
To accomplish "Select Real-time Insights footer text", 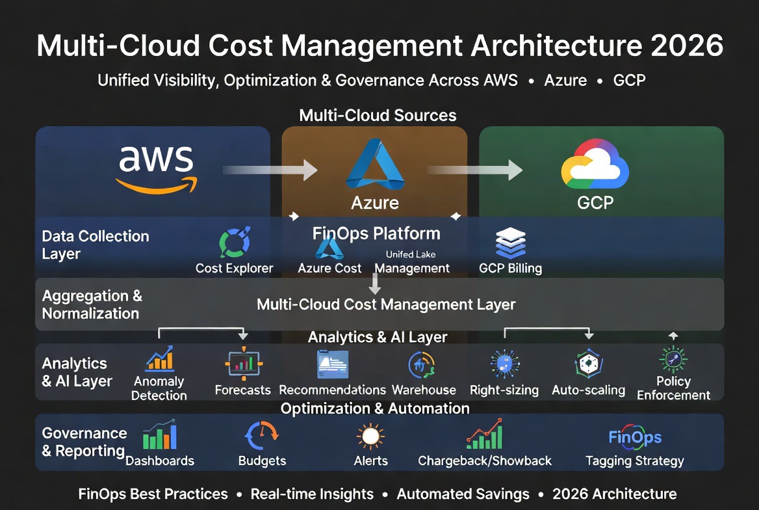I will point(312,494).
